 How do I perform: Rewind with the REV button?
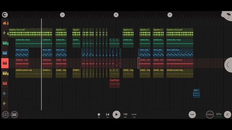point(108,115)
